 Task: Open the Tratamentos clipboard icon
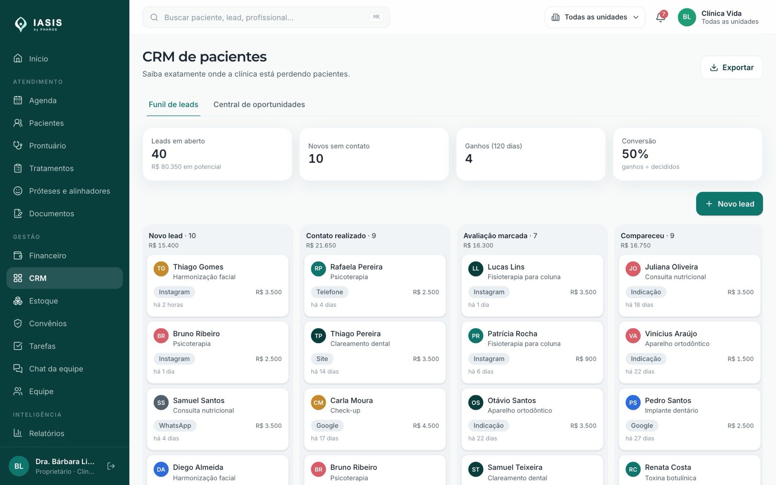[x=18, y=168]
